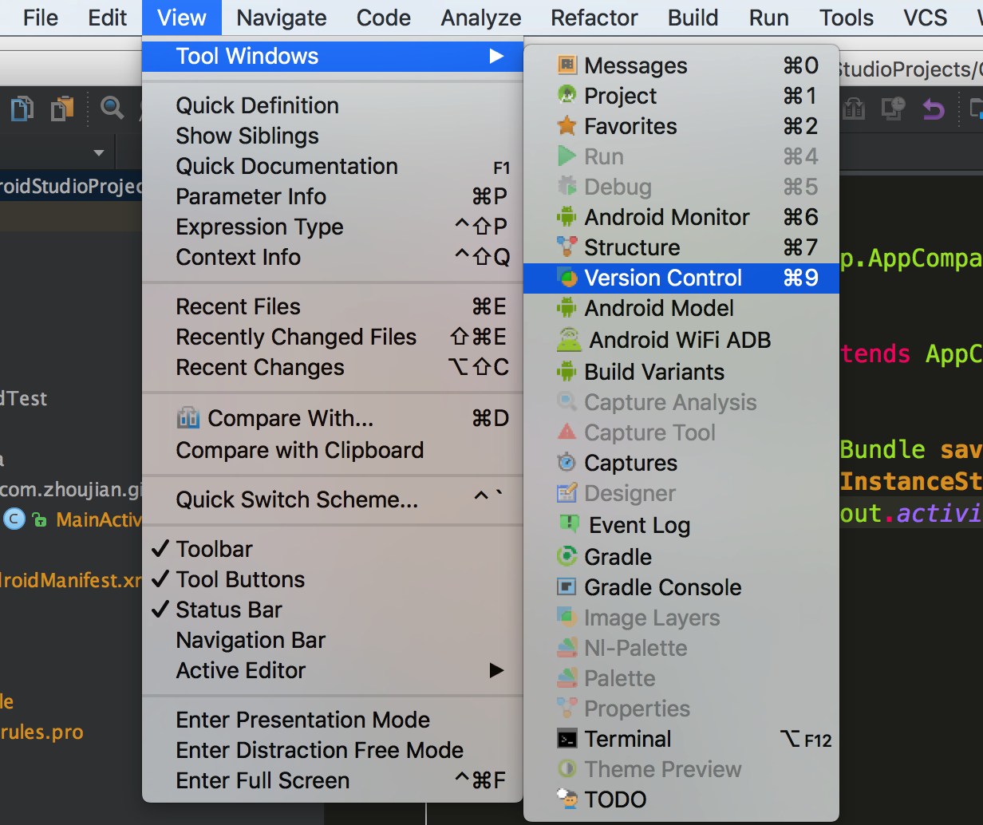Image resolution: width=983 pixels, height=825 pixels.
Task: Select Version Control from the submenu
Action: pos(662,278)
